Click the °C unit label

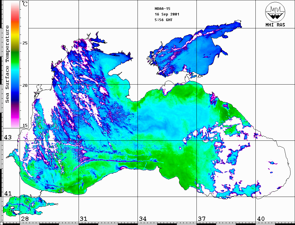[x=25, y=4]
